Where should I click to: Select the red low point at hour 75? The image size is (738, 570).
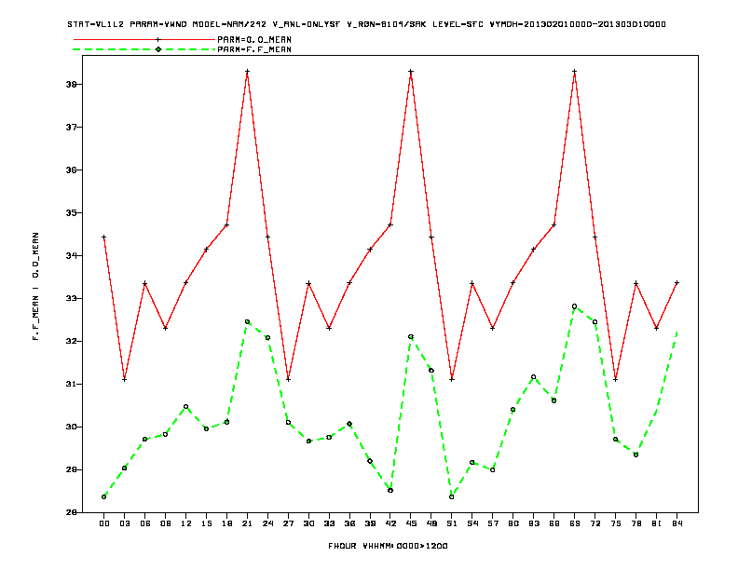(616, 379)
